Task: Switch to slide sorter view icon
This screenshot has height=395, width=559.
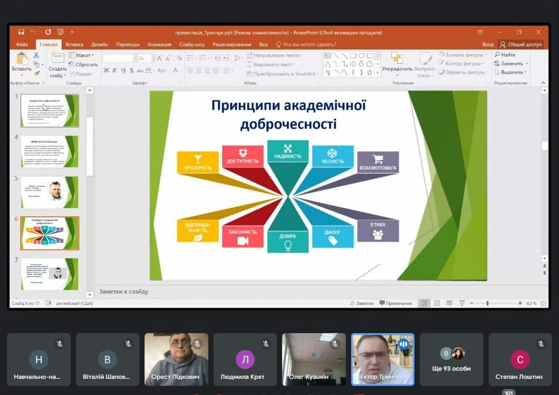Action: 437,303
